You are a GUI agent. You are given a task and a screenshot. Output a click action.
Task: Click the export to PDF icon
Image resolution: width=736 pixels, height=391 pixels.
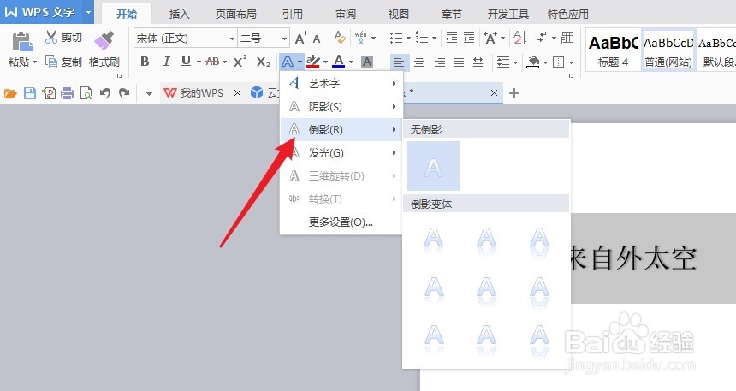(x=48, y=93)
